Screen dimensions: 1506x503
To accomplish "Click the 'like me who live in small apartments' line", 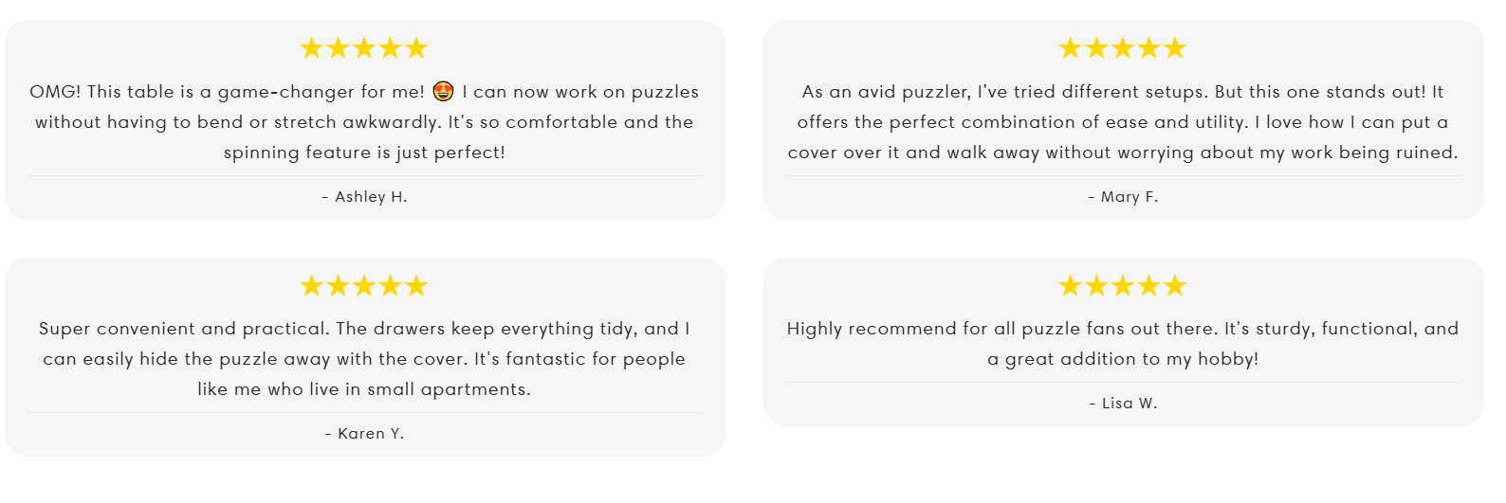I will point(364,389).
